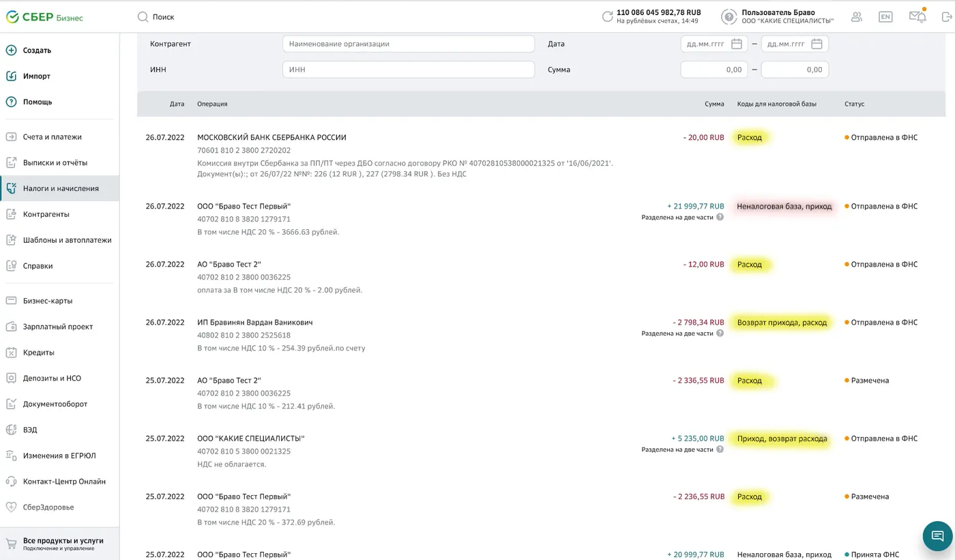
Task: Open tax code Возврат прихода, расход
Action: click(x=782, y=322)
